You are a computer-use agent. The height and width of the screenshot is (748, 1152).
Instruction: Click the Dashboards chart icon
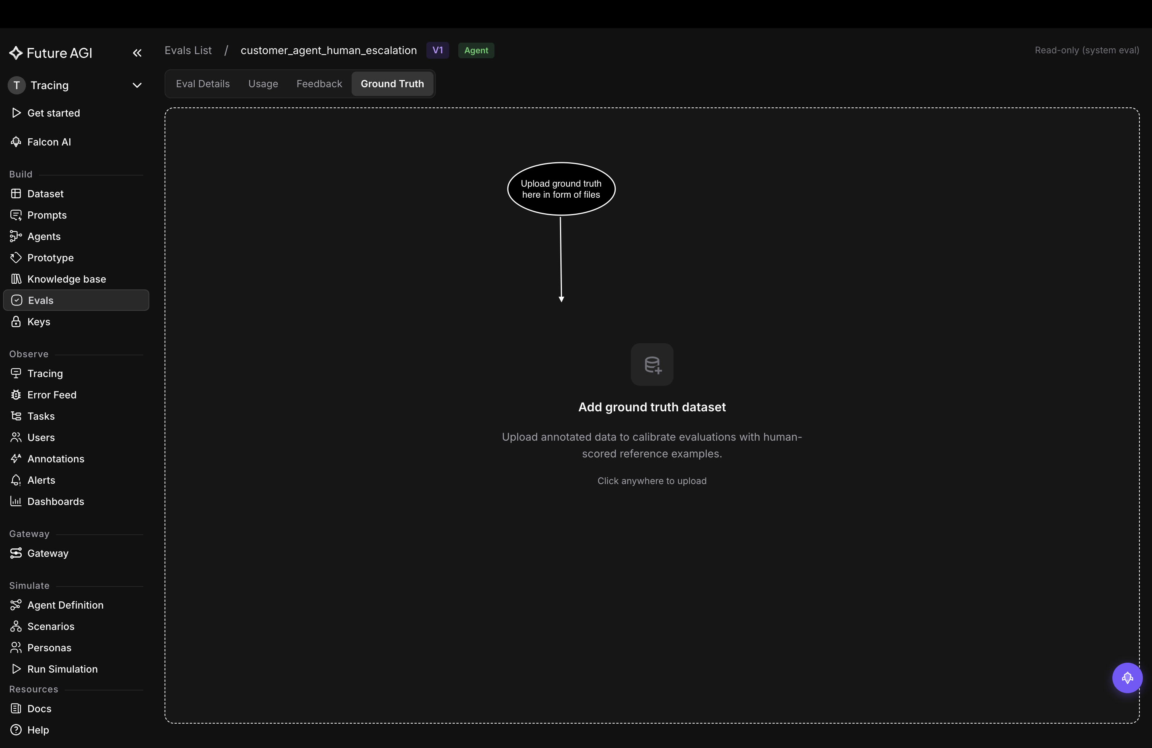[16, 501]
